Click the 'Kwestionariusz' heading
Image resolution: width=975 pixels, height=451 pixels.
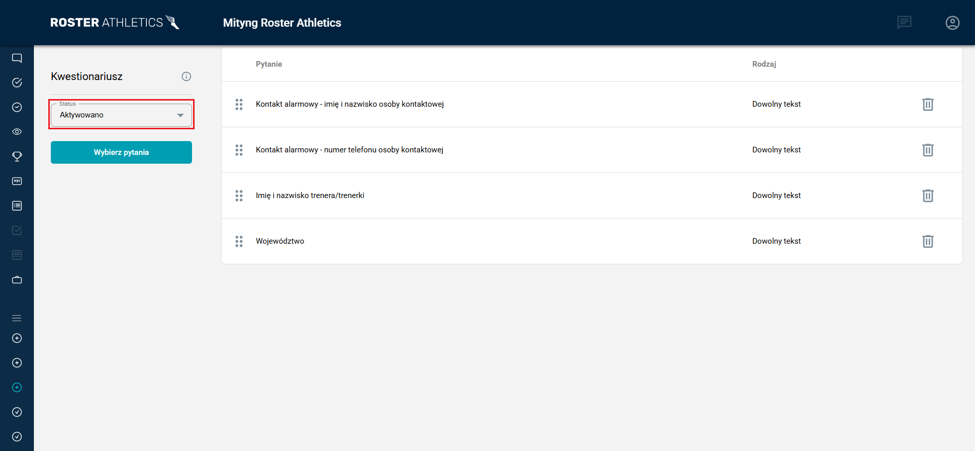pos(87,76)
